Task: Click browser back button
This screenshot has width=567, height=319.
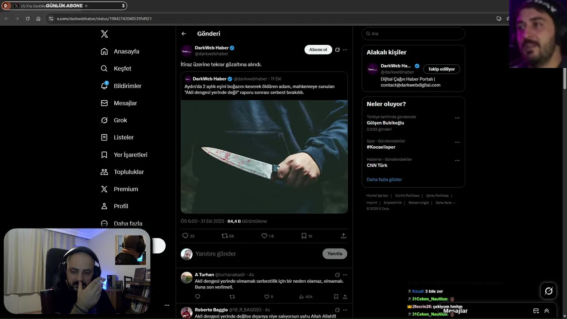Action: tap(6, 19)
